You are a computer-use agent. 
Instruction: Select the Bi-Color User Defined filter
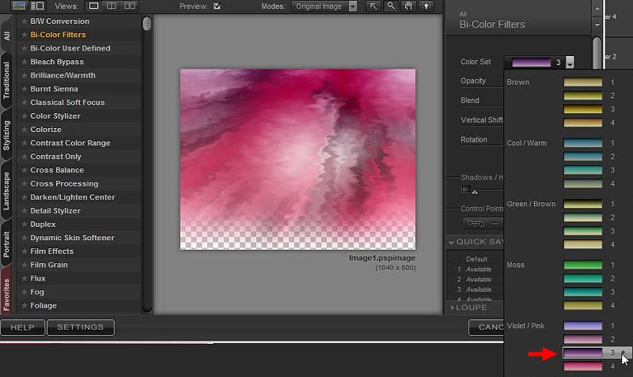[70, 48]
